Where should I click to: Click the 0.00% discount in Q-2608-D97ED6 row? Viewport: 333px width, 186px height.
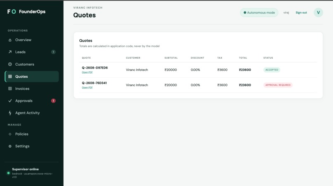pos(195,70)
